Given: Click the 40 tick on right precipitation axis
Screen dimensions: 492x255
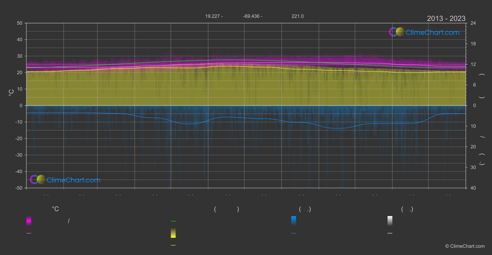Looking at the screenshot, I should [x=473, y=188].
